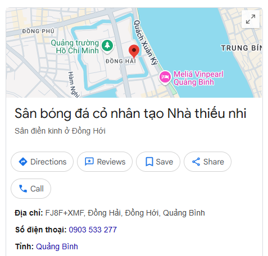268x256 pixels.
Task: Select the Quảng trường Hồ Chí Minh park icon
Action: click(x=107, y=46)
